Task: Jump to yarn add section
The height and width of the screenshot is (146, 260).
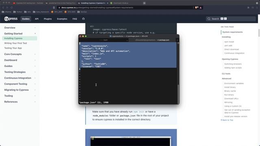Action: 228,45
